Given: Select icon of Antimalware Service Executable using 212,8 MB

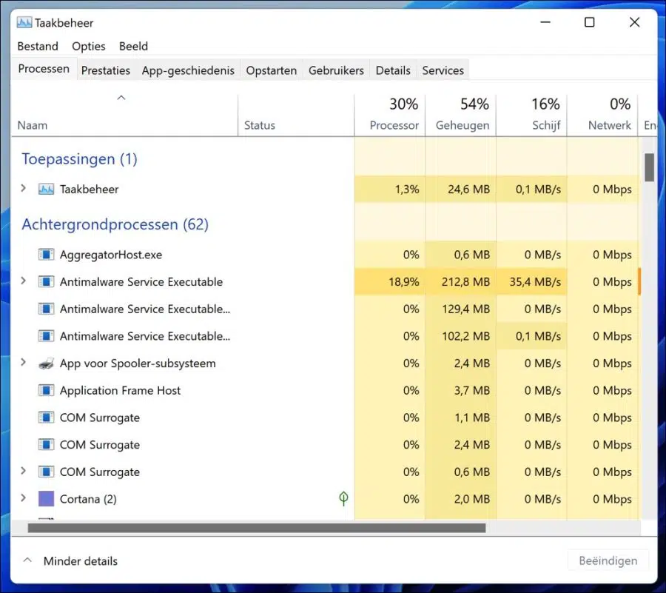Looking at the screenshot, I should click(46, 281).
